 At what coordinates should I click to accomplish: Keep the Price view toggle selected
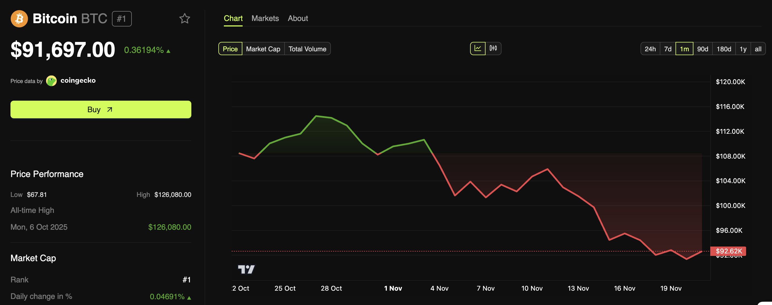(x=230, y=49)
